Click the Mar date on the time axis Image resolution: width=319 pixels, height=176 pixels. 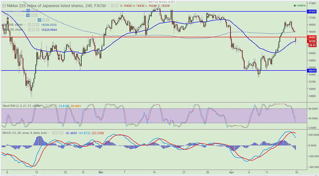coord(101,172)
